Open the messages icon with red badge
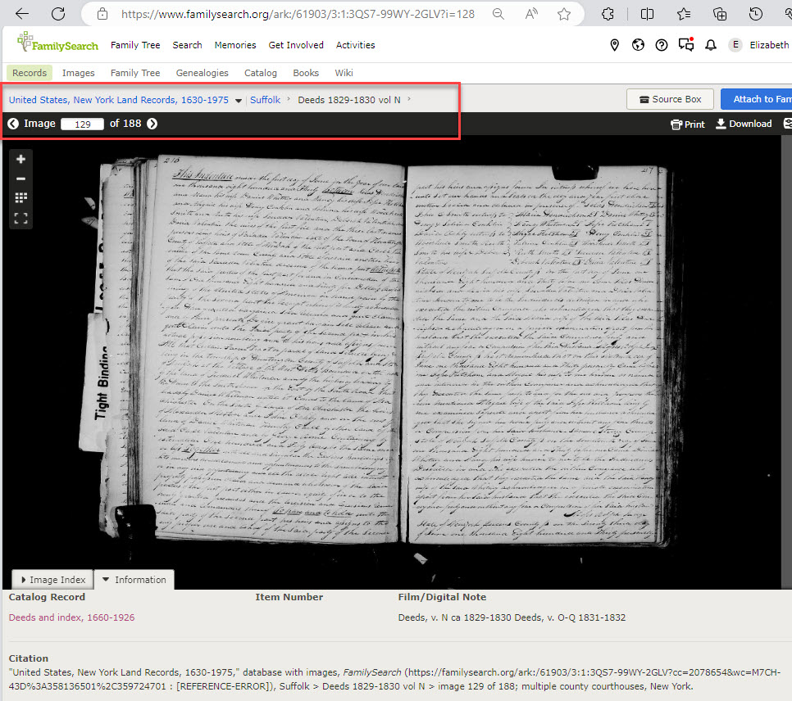 pos(686,45)
